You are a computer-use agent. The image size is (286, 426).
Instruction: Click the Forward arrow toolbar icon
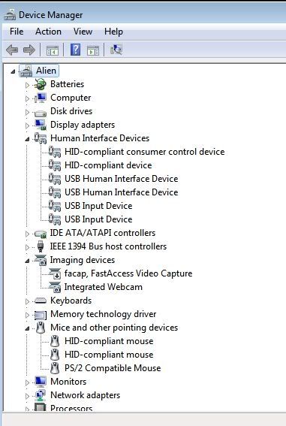pos(29,50)
